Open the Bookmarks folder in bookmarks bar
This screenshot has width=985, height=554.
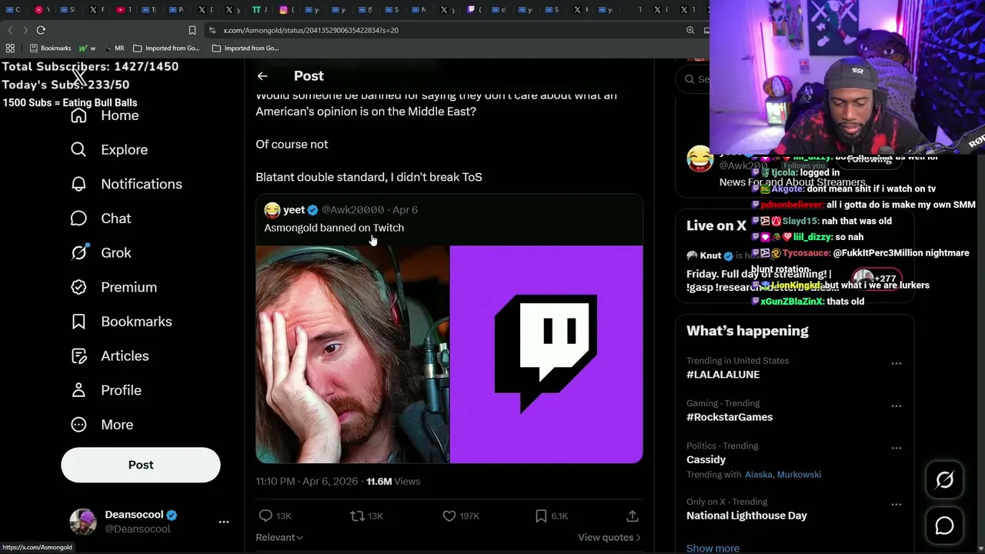pyautogui.click(x=50, y=48)
